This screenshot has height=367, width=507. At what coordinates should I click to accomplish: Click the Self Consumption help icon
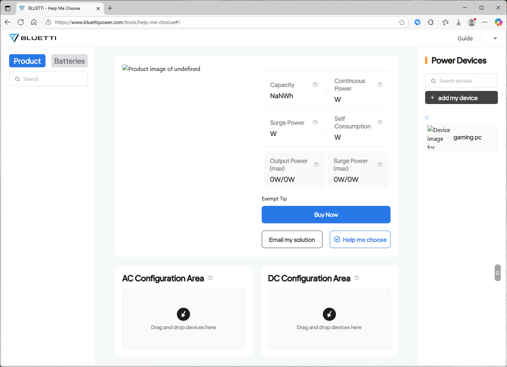tap(380, 122)
